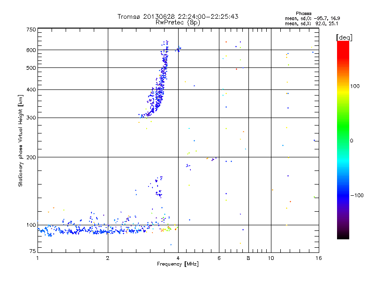Click the 'mean, sd,O: -95.7, 16.9' text

tap(312, 18)
